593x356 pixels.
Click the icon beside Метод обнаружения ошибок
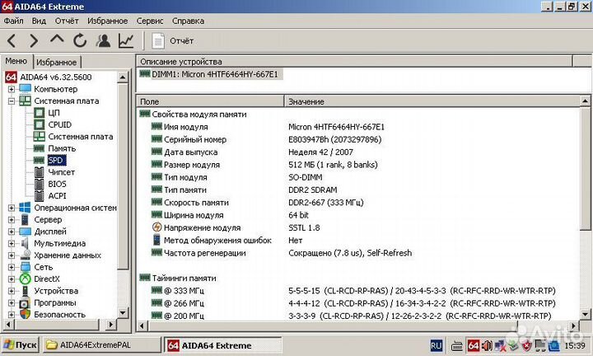(156, 240)
